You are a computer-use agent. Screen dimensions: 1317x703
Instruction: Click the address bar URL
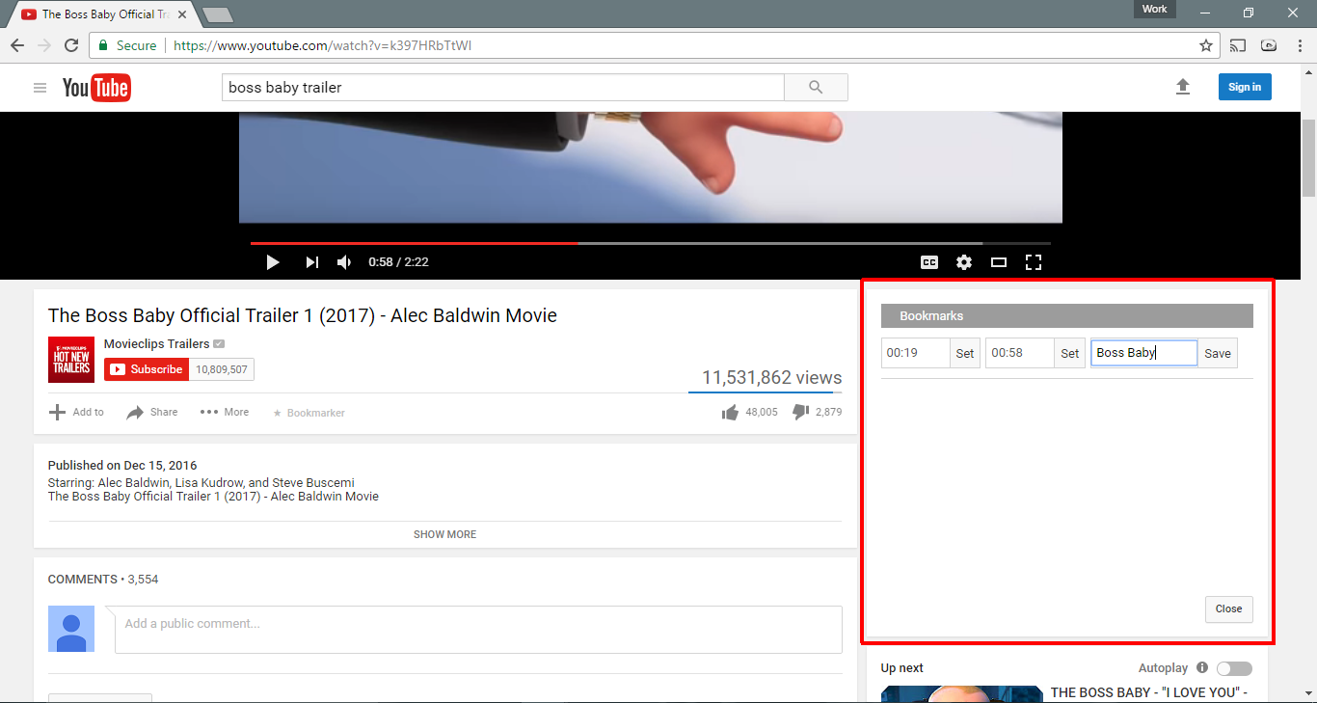coord(322,45)
